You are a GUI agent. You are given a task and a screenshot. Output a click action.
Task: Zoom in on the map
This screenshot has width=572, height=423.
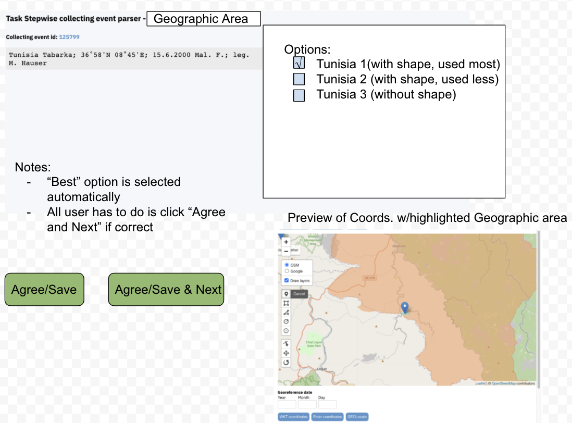pos(286,242)
